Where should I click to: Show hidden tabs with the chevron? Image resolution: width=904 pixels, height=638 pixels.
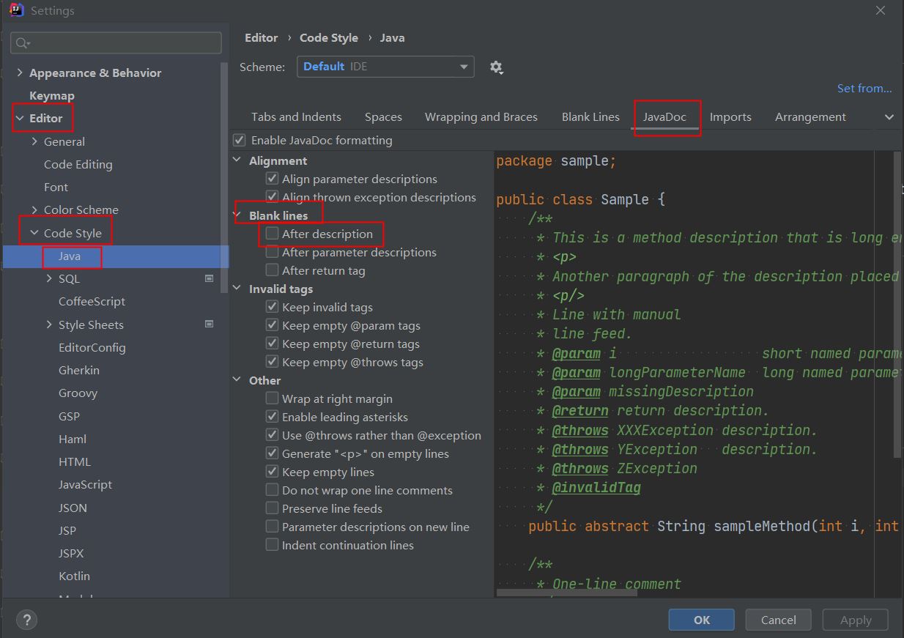(x=889, y=117)
